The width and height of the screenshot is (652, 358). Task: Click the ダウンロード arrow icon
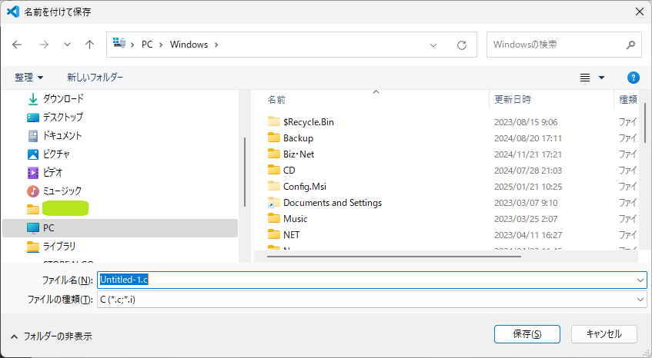(x=33, y=99)
